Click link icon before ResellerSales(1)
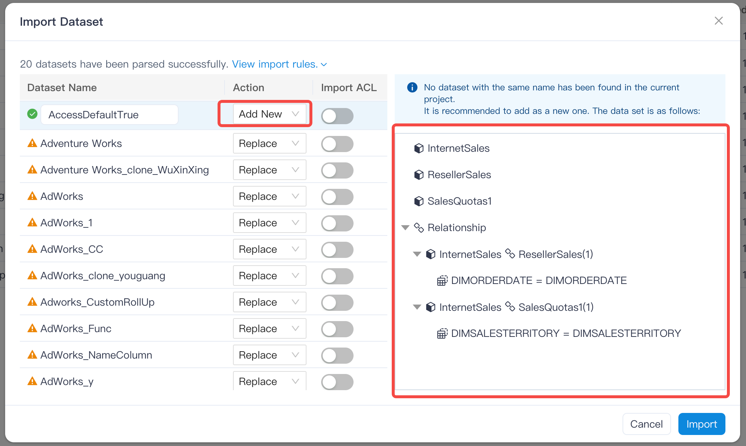Viewport: 746px width, 446px height. 510,253
